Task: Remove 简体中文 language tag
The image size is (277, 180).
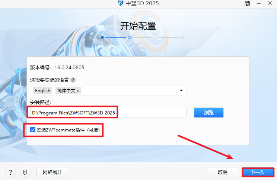Action: tap(78, 91)
